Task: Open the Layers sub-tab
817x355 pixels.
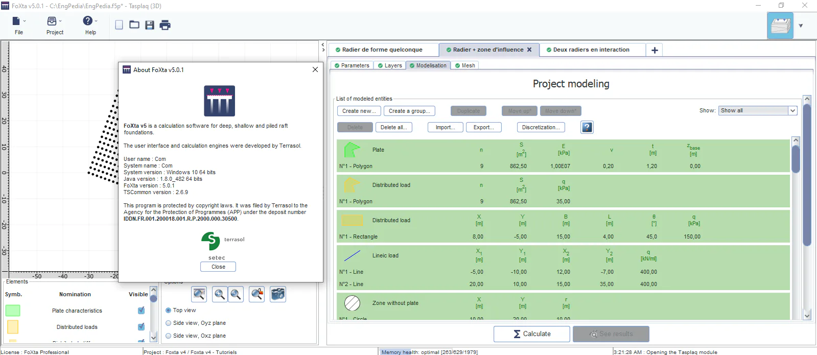Action: click(390, 65)
